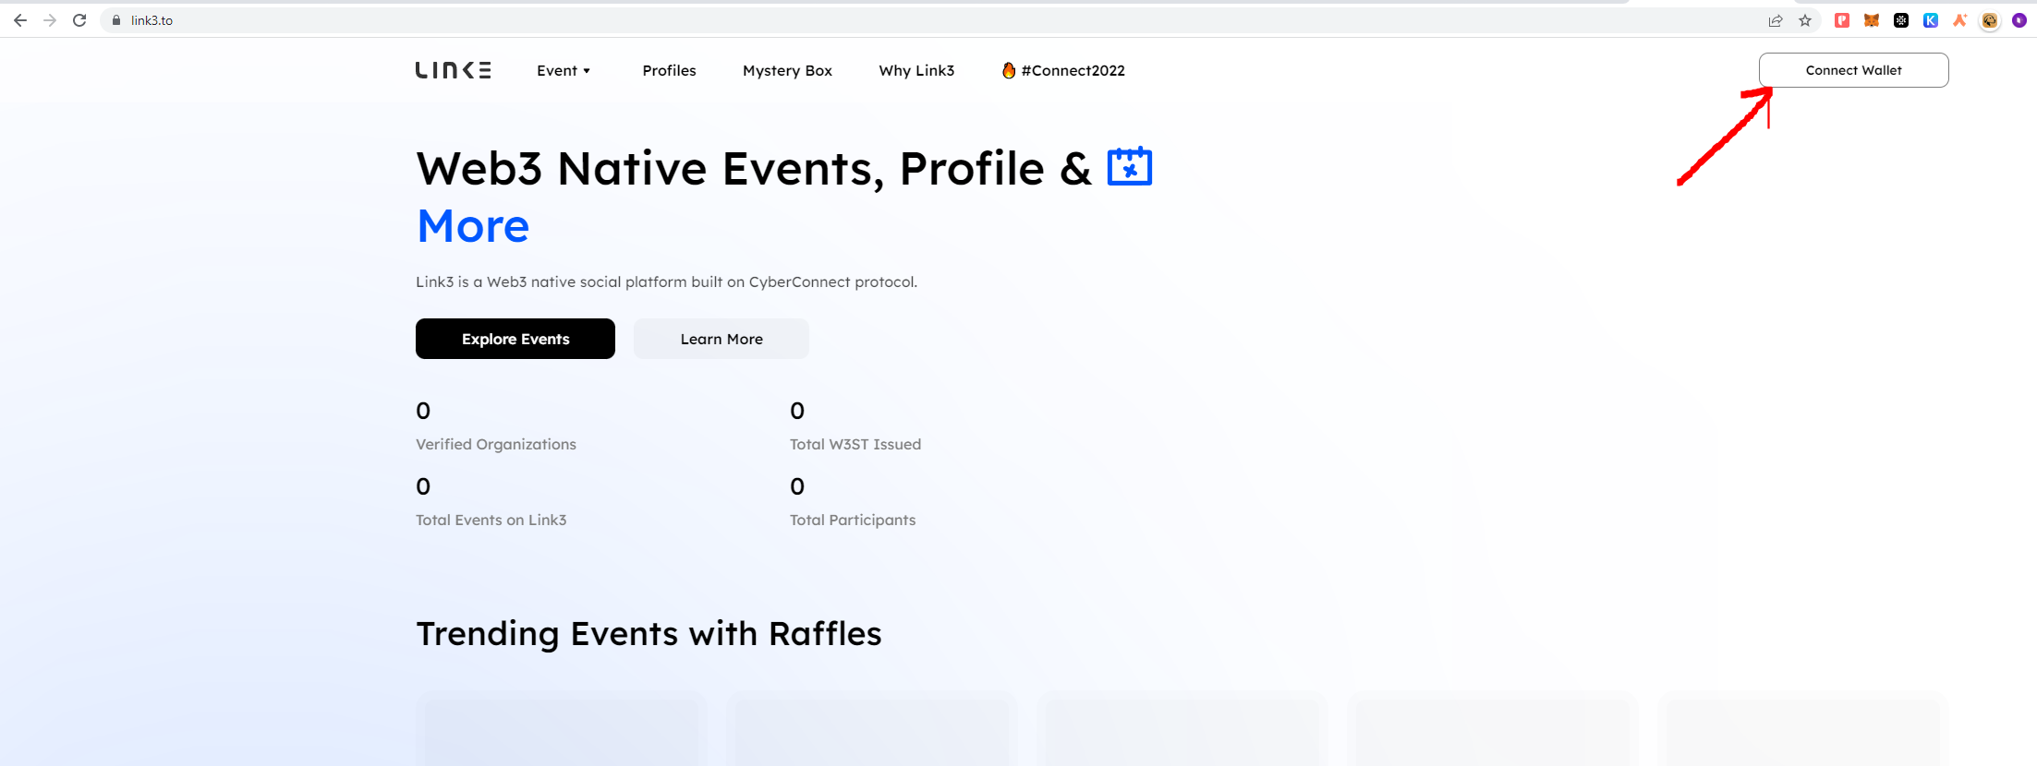Click the Link3 logo
2037x766 pixels.
click(453, 70)
